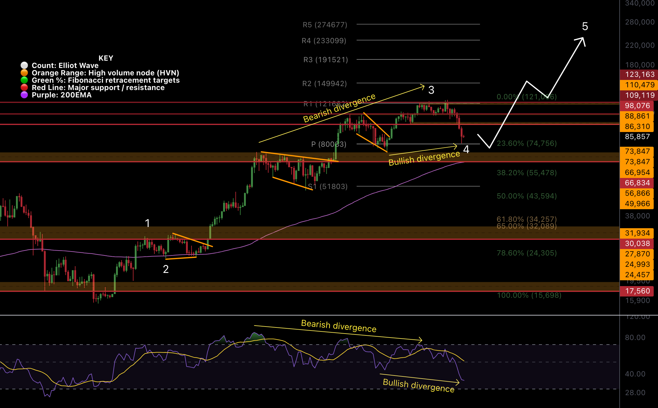This screenshot has width=658, height=408.
Task: Click the white Elliot Wave legend dot
Action: 25,65
